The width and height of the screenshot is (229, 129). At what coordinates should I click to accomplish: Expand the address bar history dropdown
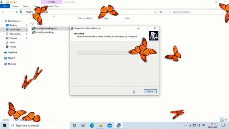(x=155, y=12)
